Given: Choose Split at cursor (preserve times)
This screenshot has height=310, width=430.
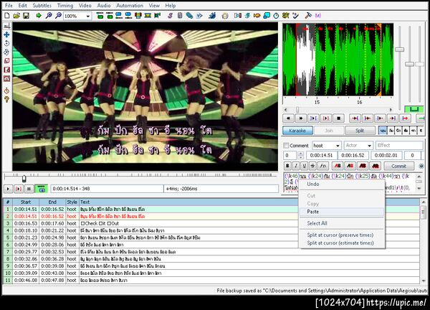Looking at the screenshot, I should (342, 235).
